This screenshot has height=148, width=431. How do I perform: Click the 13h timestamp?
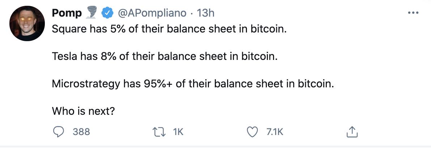[206, 13]
